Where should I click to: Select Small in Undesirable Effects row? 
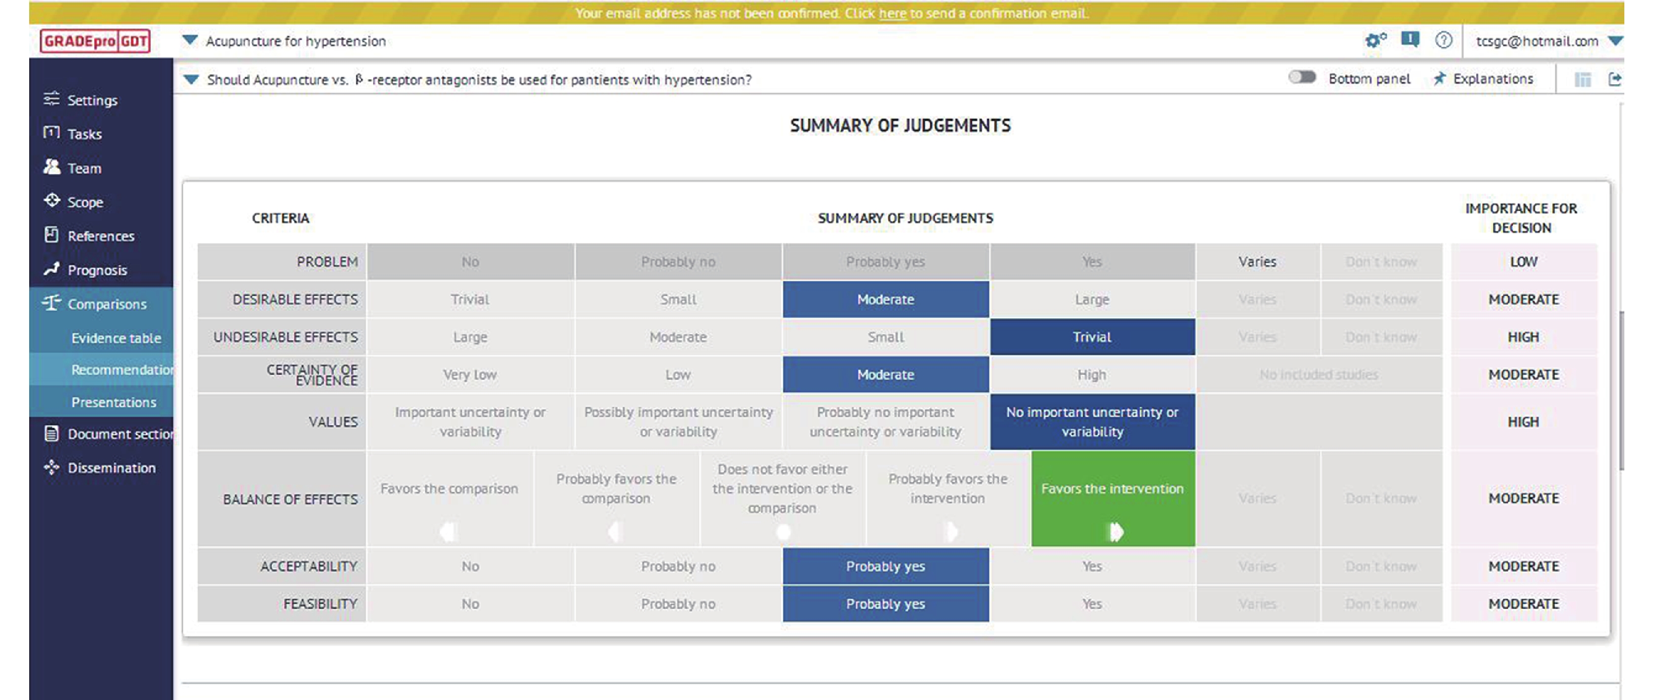tap(885, 337)
